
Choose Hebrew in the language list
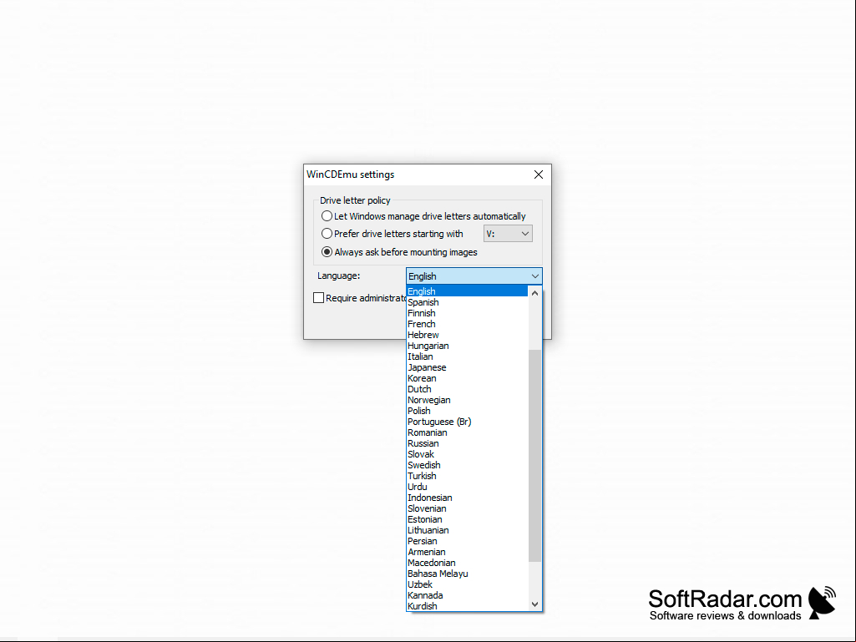tap(468, 335)
